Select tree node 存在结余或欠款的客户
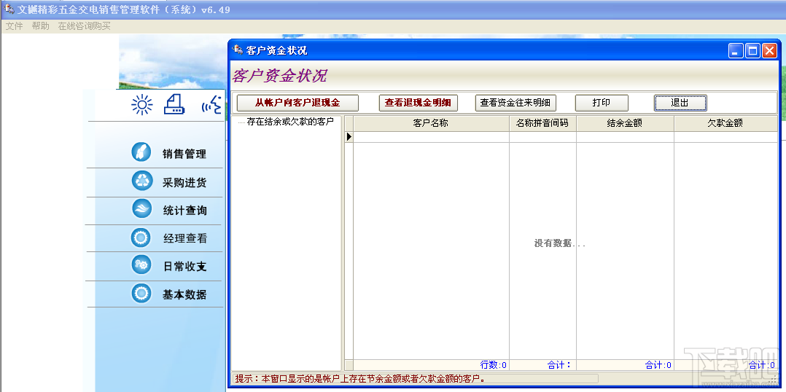This screenshot has width=786, height=392. tap(290, 122)
